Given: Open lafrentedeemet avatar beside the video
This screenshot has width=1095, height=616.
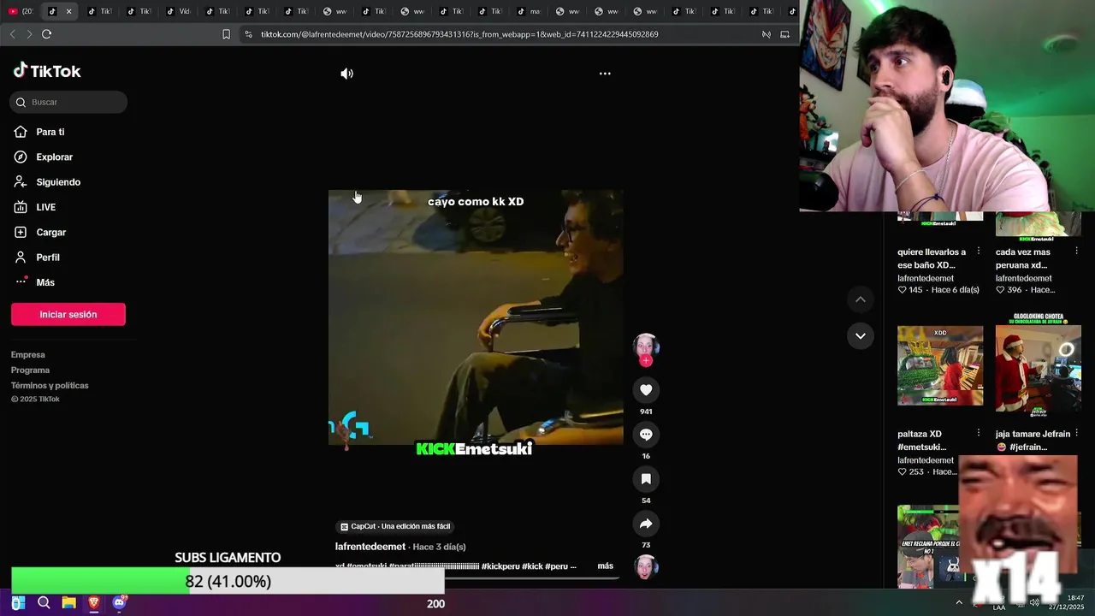Looking at the screenshot, I should click(x=646, y=345).
